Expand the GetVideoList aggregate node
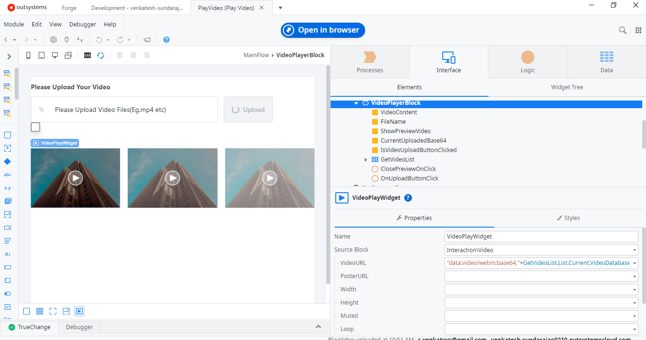 click(366, 160)
